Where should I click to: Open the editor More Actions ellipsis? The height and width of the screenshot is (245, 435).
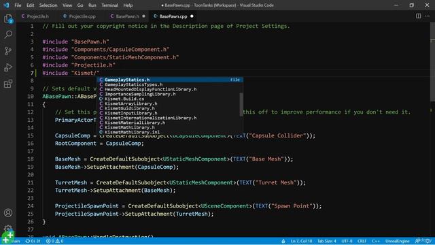tap(428, 16)
